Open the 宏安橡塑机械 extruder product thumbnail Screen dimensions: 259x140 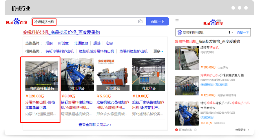[x=113, y=74]
